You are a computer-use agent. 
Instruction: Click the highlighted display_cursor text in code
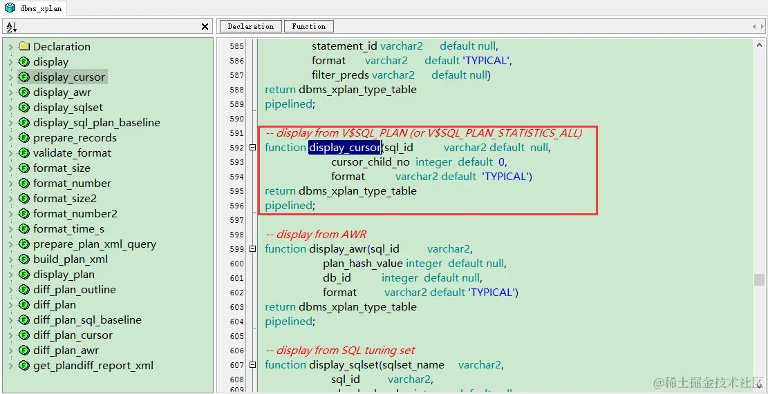345,147
